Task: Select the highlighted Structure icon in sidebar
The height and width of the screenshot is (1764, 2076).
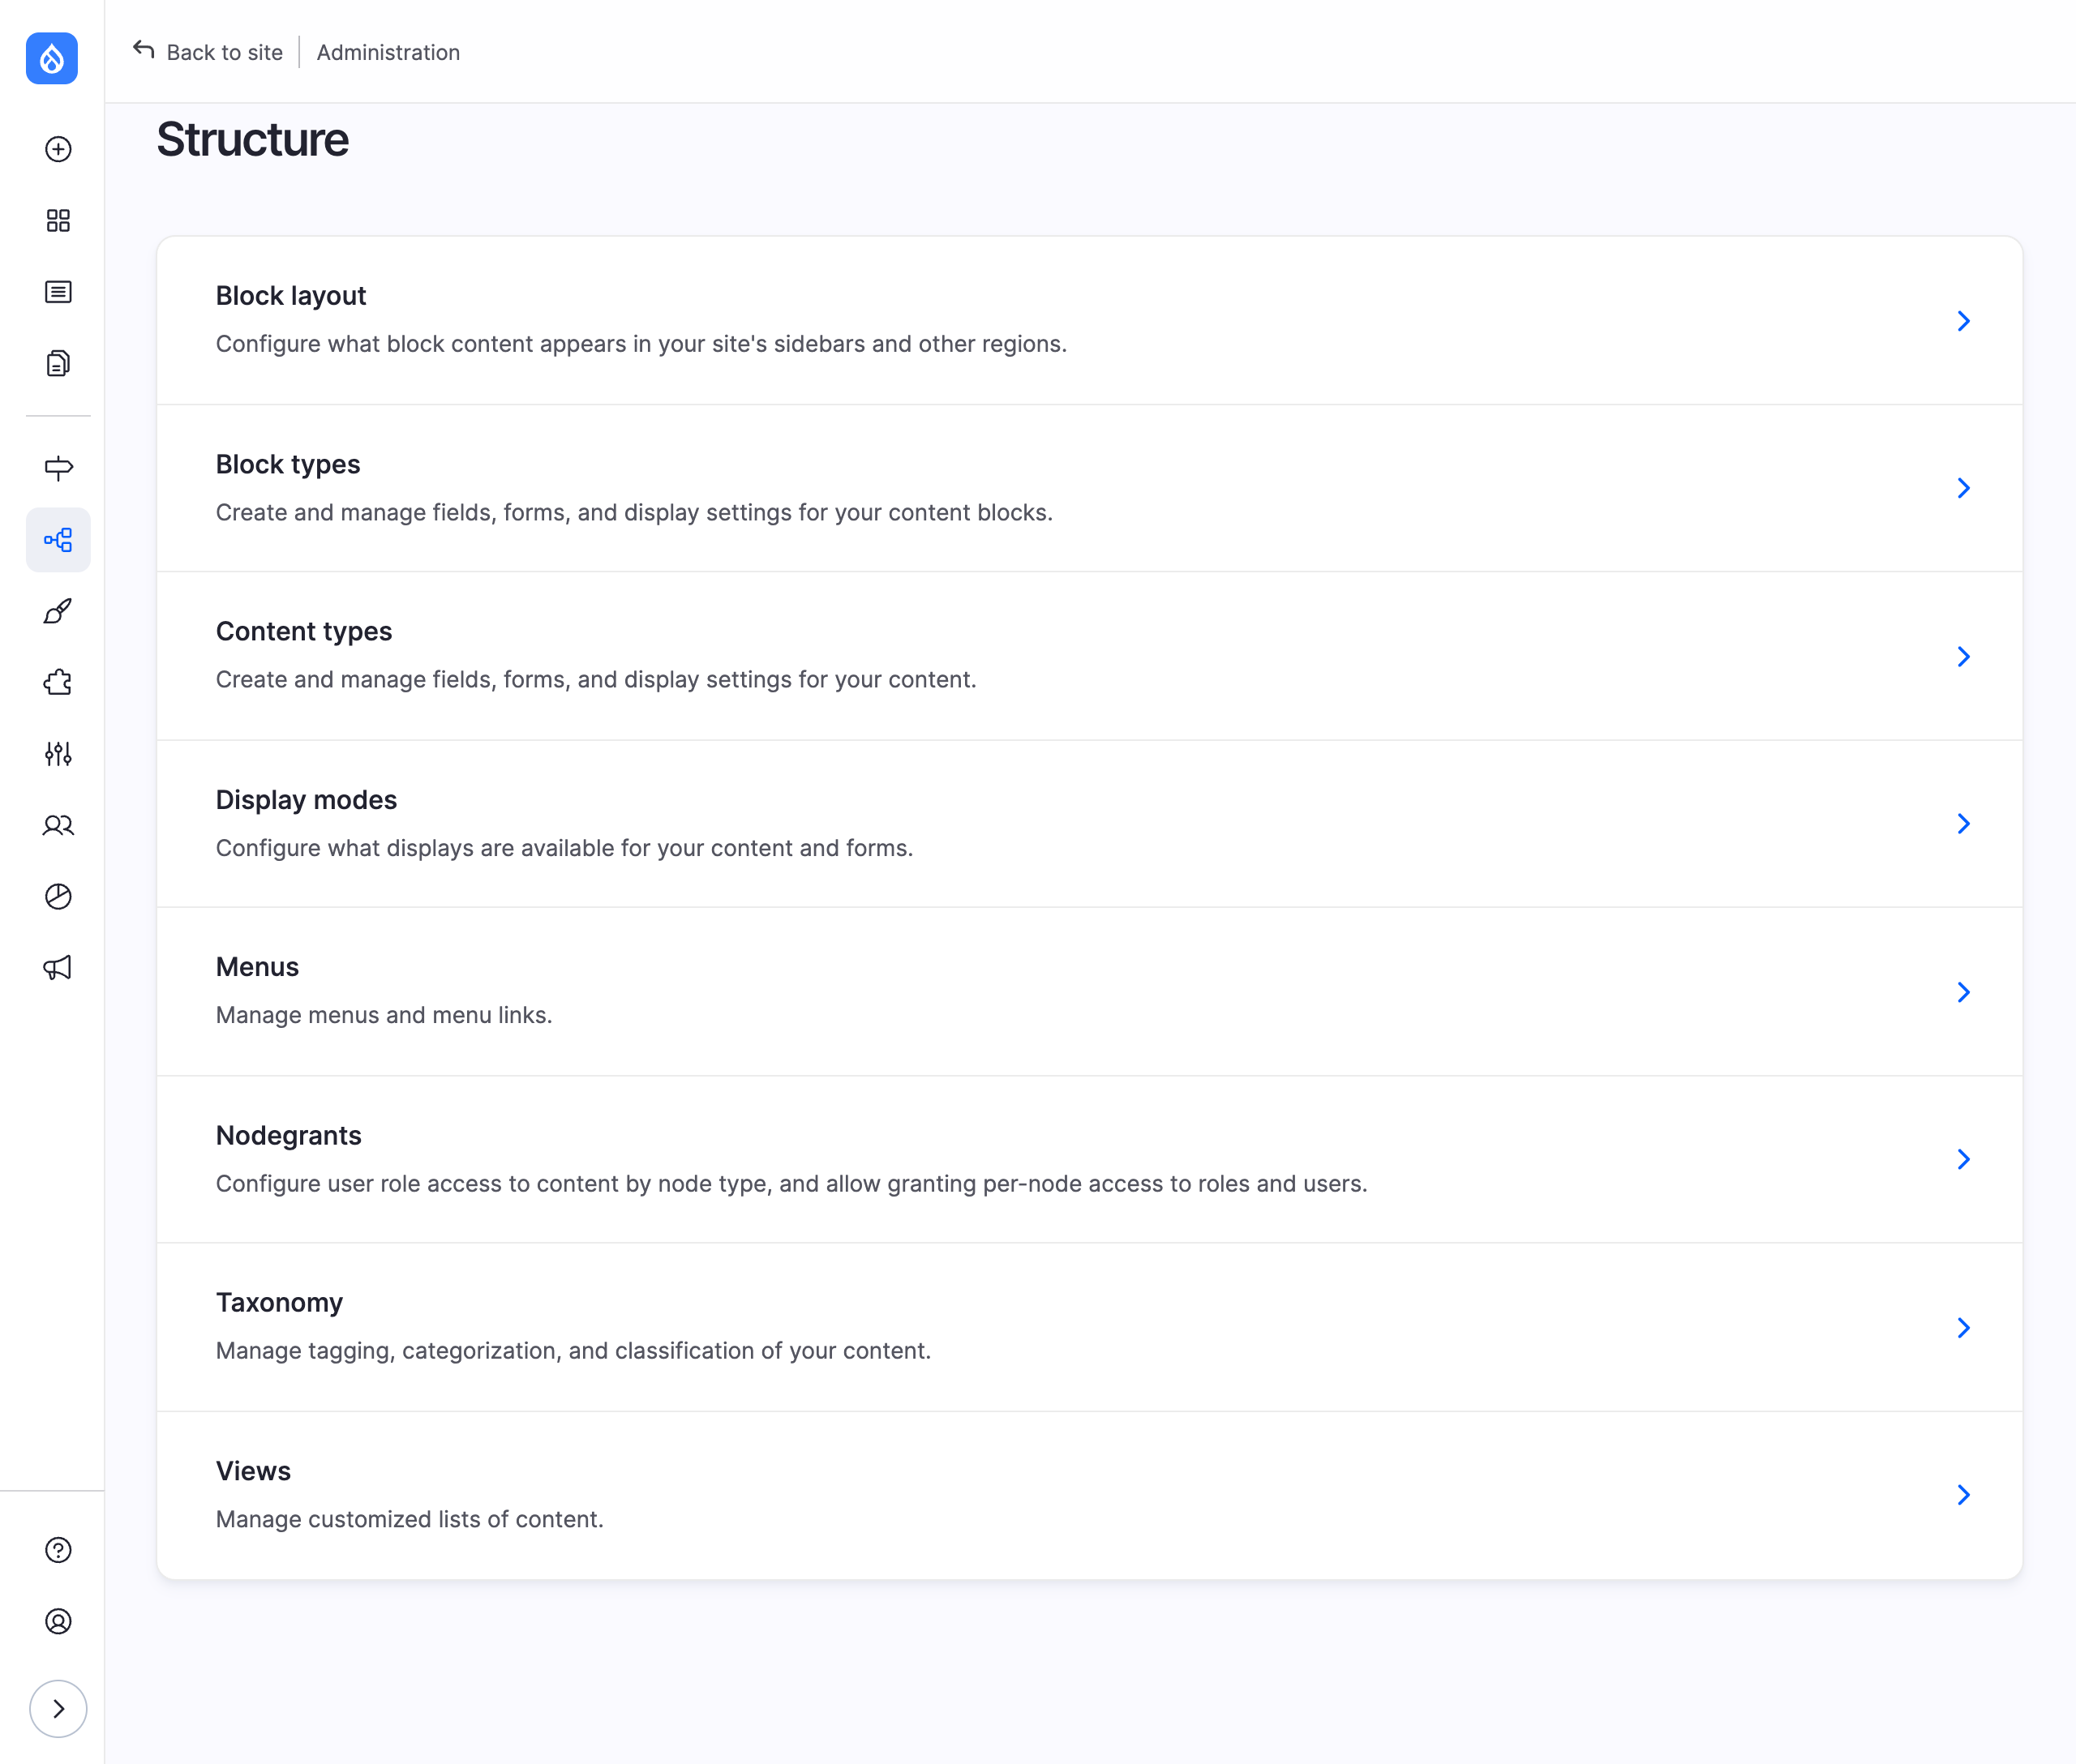Action: tap(58, 540)
